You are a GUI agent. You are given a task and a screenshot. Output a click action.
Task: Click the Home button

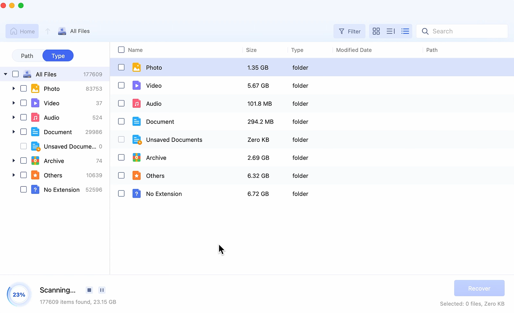22,31
